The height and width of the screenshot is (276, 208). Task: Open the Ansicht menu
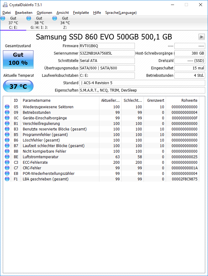click(x=63, y=13)
